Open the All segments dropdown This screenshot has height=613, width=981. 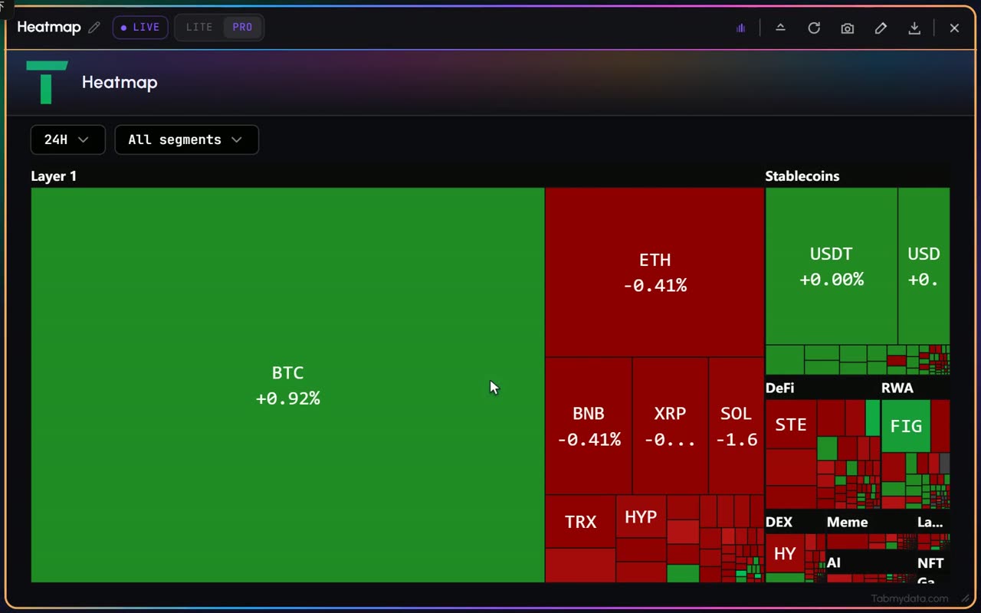186,139
